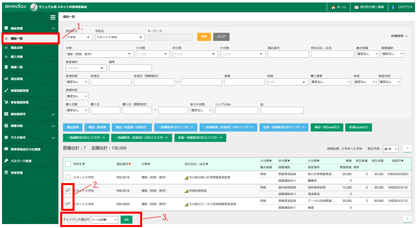Click the ホーム home icon in header
Screen dimensions: 419x228
click(334, 7)
